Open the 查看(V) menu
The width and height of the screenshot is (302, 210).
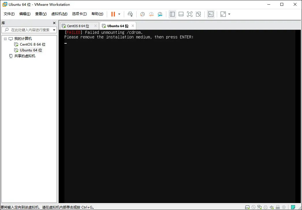pos(41,14)
